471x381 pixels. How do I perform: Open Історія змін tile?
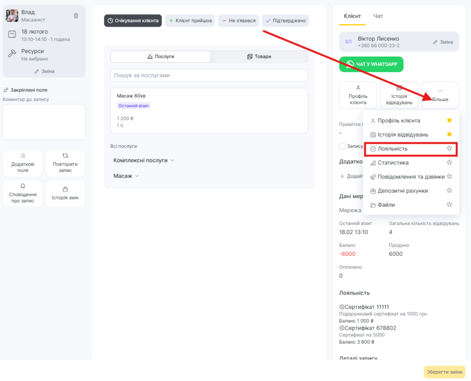[x=65, y=193]
